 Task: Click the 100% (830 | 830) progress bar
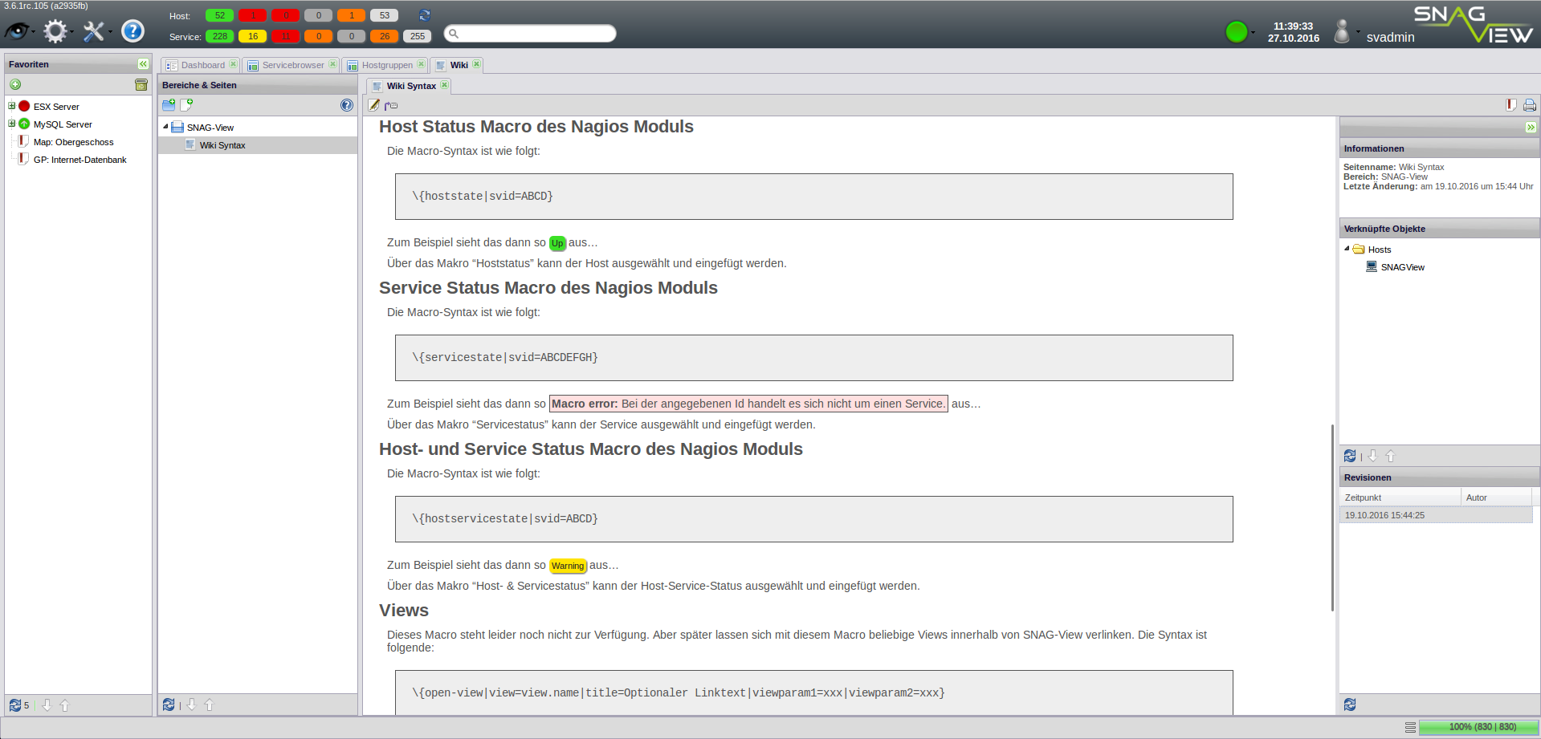tap(1478, 727)
